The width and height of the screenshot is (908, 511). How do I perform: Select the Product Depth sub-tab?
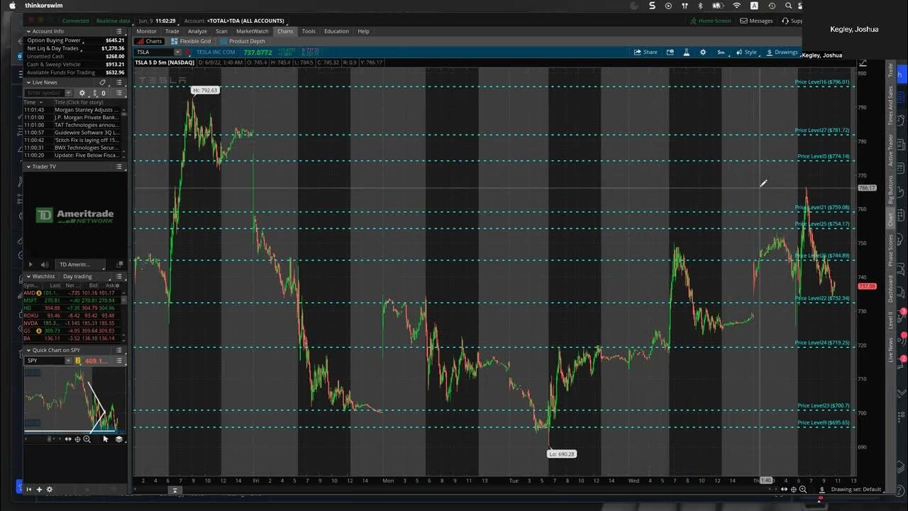(243, 41)
